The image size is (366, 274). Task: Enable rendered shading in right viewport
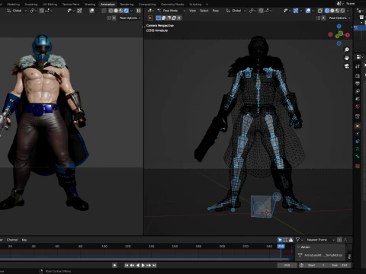click(342, 11)
